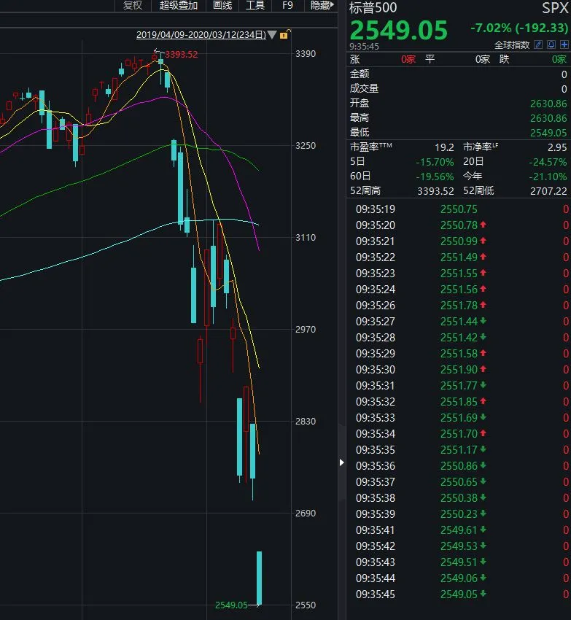
Task: Click the 52周高 value 3393.52
Action: [x=435, y=191]
